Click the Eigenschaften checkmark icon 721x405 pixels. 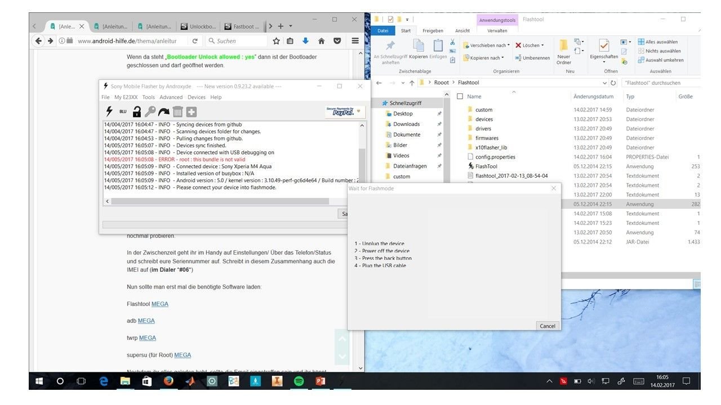coord(604,45)
